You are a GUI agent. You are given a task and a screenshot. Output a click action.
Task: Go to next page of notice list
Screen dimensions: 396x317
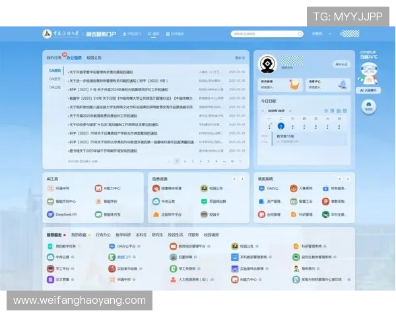coord(240,161)
